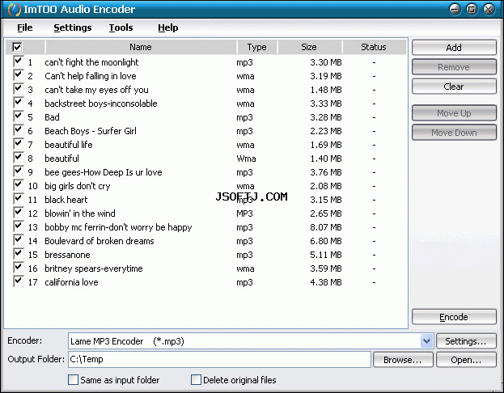The height and width of the screenshot is (393, 504).
Task: Click the MP3 type of "blowin' in the wind"
Action: pyautogui.click(x=244, y=213)
